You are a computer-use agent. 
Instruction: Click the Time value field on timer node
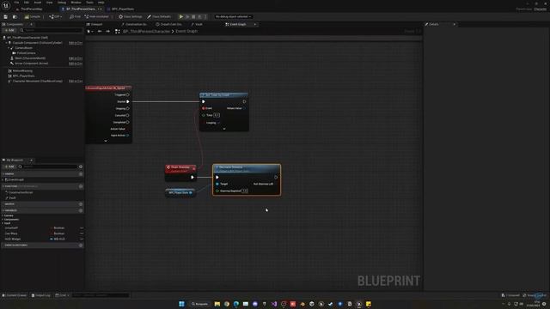coord(217,115)
